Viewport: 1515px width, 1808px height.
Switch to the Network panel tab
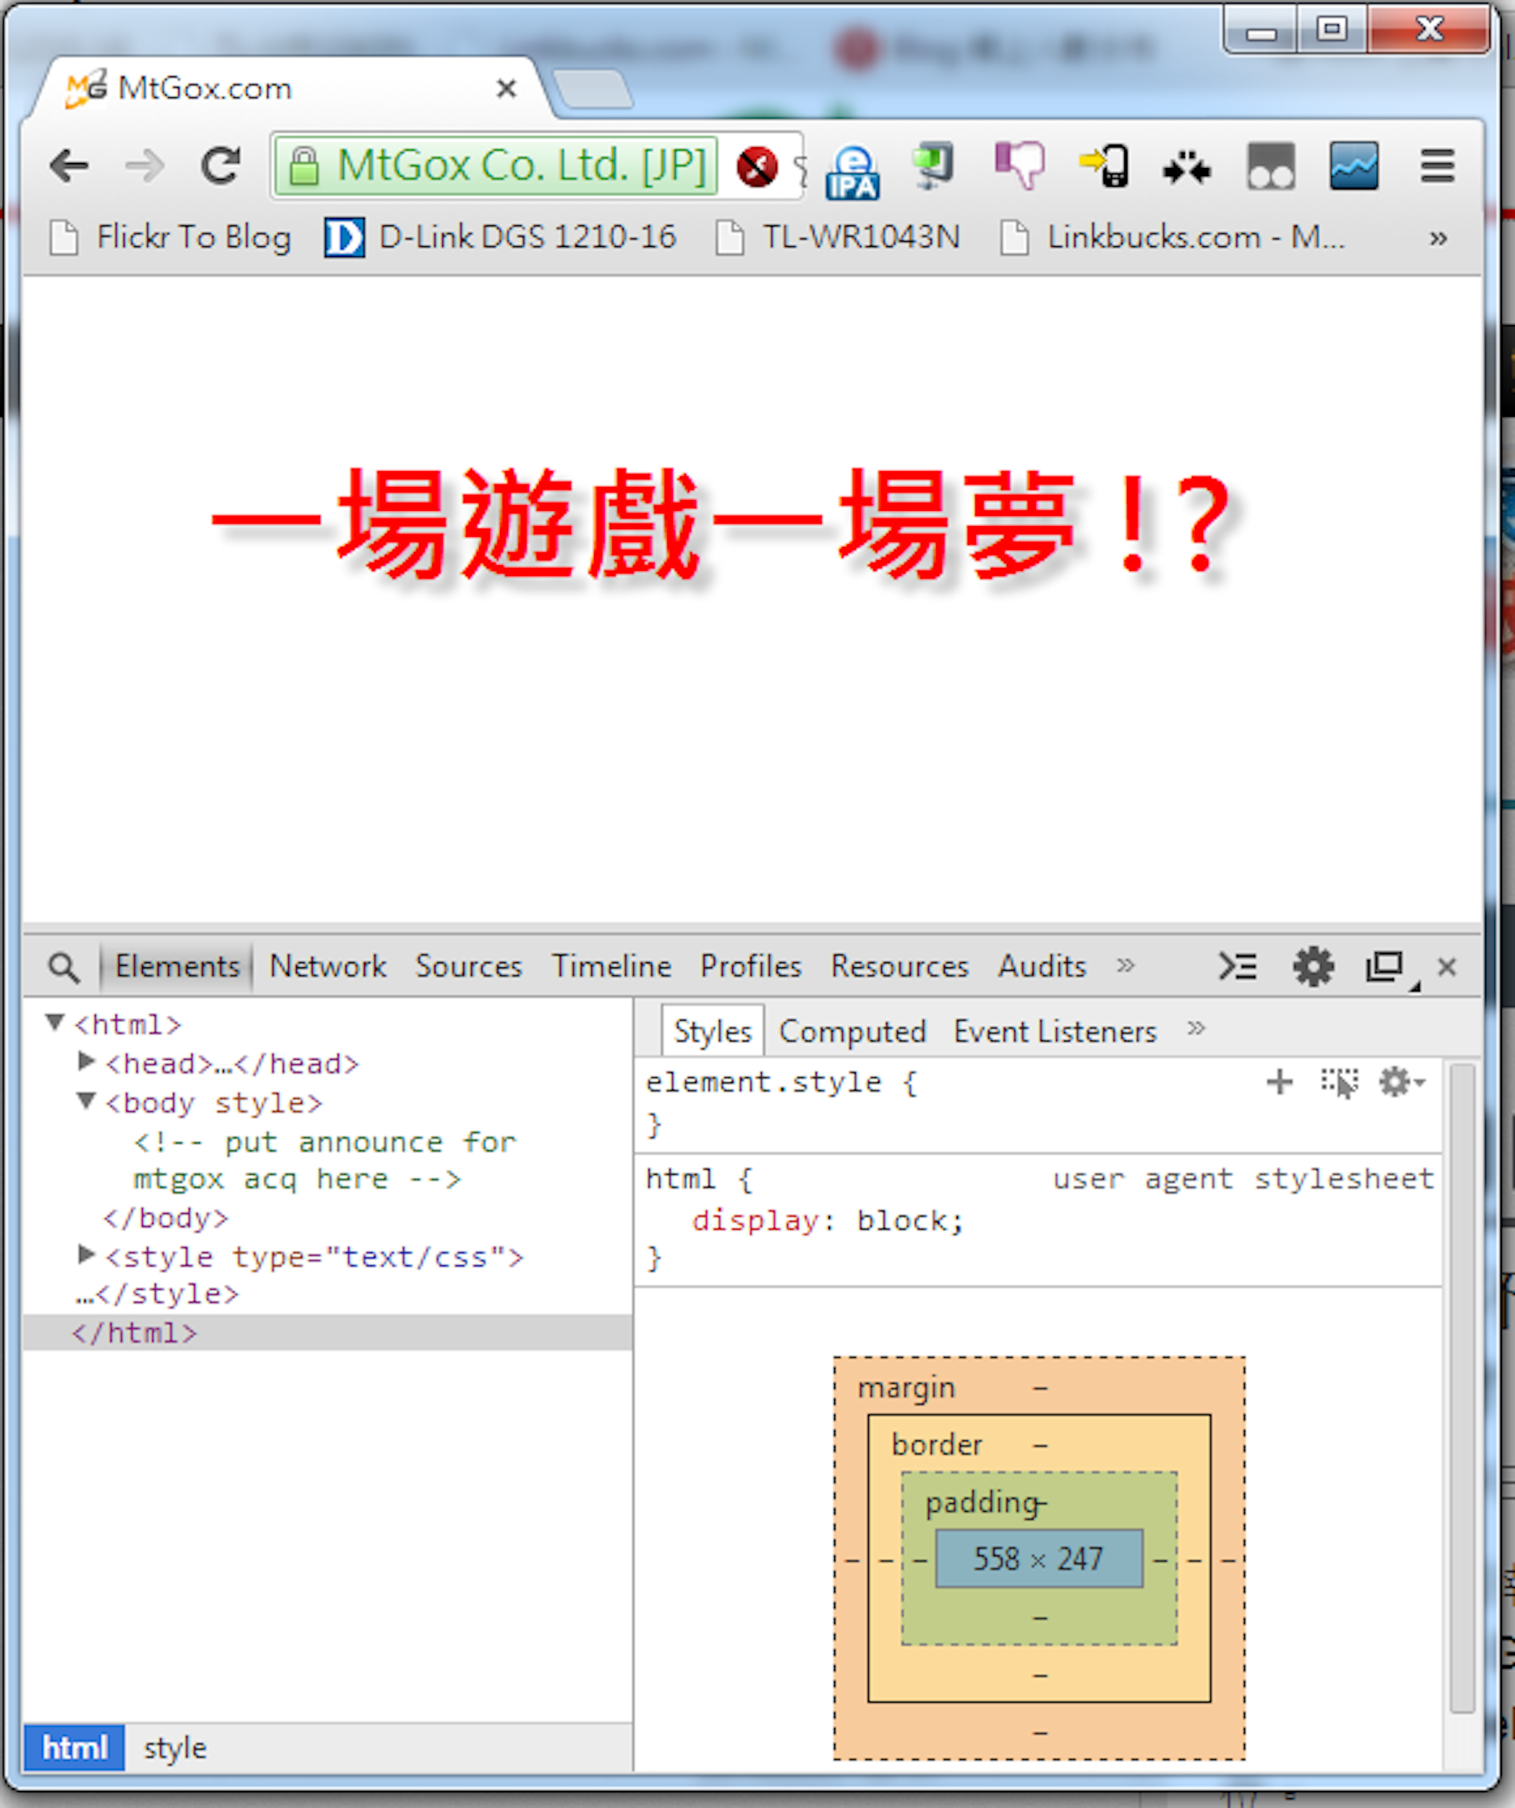click(x=328, y=966)
